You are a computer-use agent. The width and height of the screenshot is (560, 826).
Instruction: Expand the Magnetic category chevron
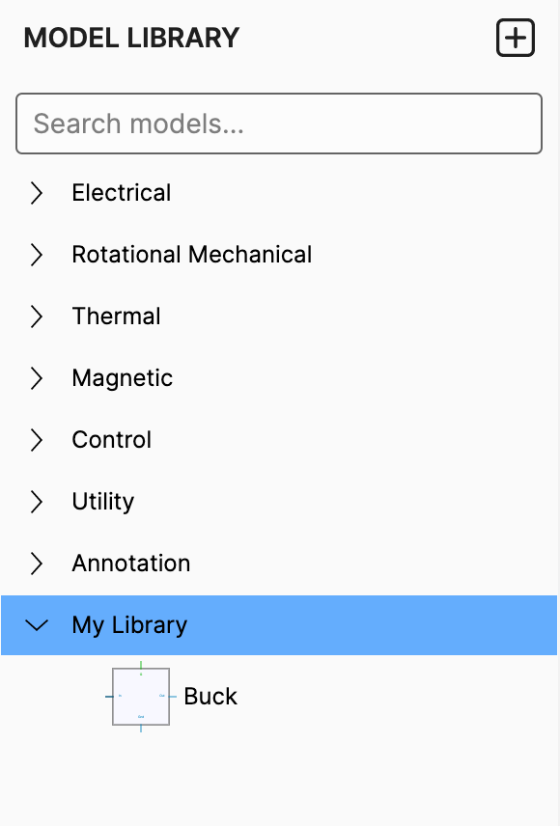[37, 378]
